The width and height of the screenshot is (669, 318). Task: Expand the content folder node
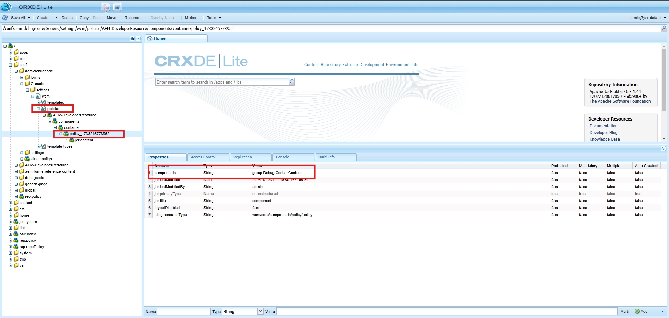[x=10, y=203]
